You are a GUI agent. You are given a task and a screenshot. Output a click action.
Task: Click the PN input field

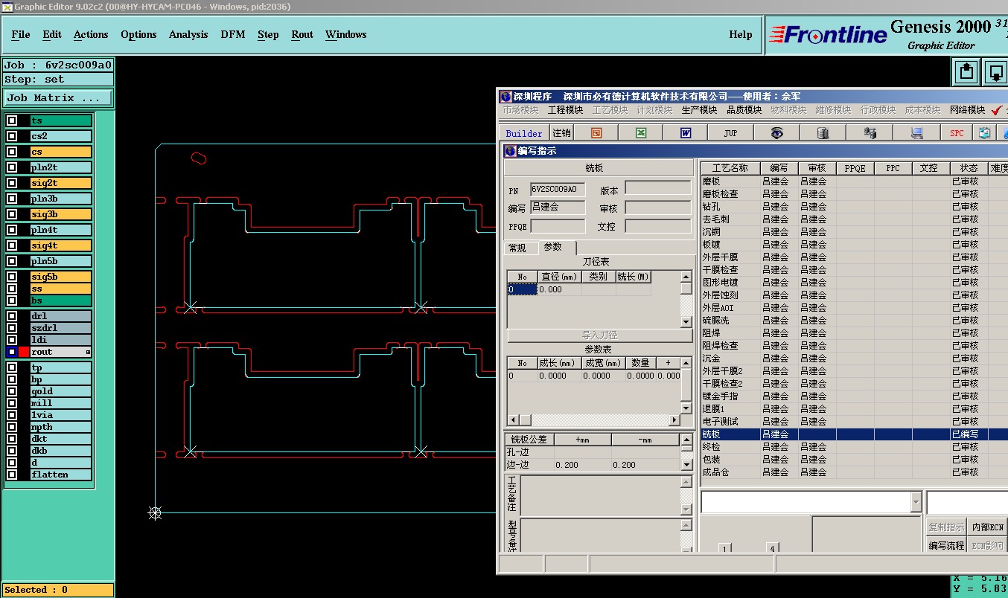(558, 190)
